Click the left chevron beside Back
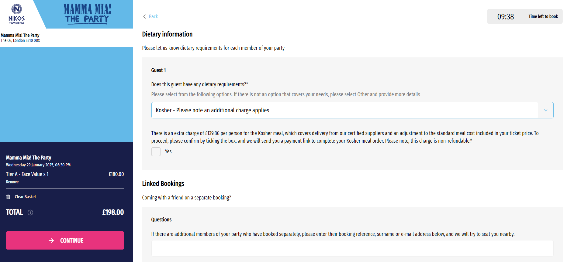The width and height of the screenshot is (567, 262). (x=144, y=16)
